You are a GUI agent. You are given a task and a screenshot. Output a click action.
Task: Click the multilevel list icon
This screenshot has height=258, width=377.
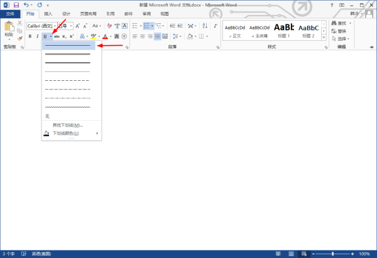(x=158, y=26)
